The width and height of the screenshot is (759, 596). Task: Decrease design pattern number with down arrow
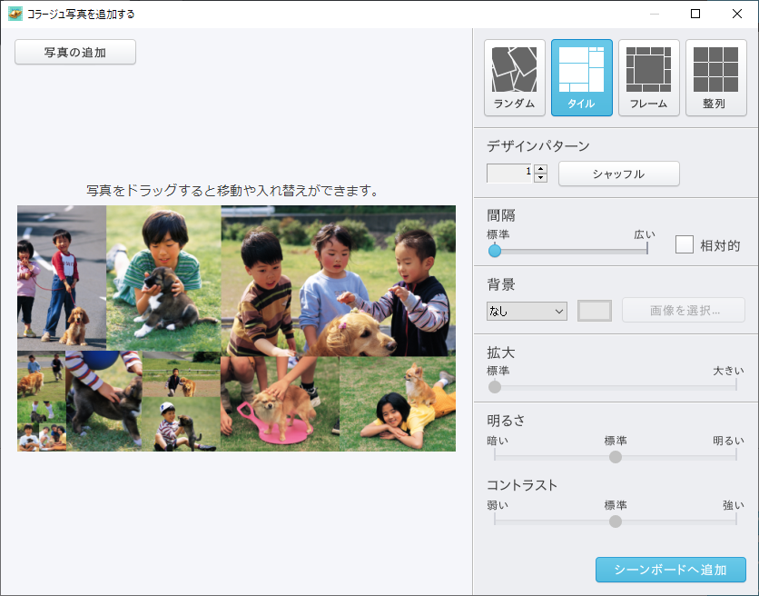[541, 178]
